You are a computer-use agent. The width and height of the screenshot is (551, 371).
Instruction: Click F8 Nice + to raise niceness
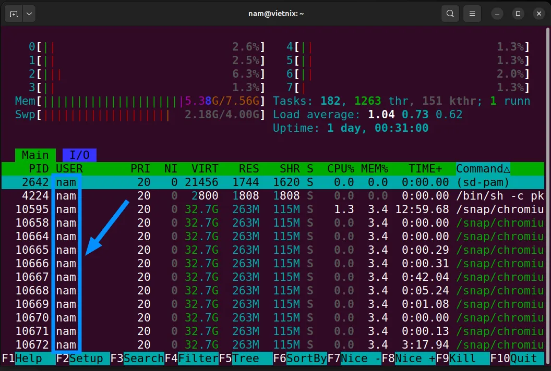point(409,358)
